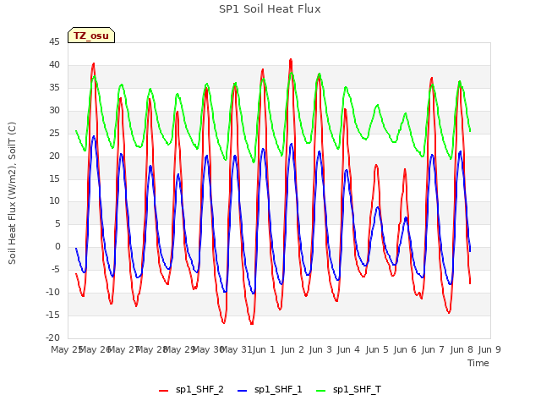Viewport: 541px width, 406px height.
Task: Click the 45 y-axis tick label
Action: (54, 42)
